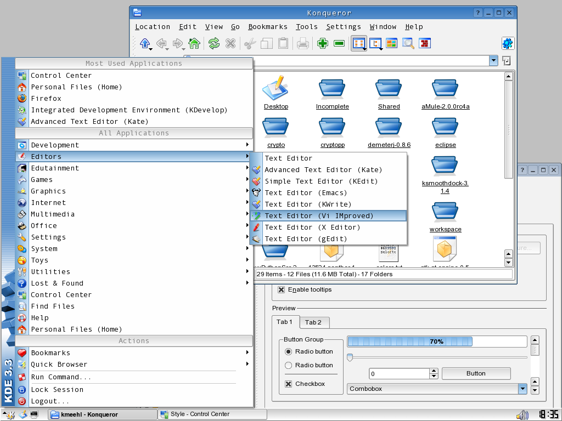Click the Up arrow toolbar icon in Konqueror
The width and height of the screenshot is (562, 421).
(145, 44)
